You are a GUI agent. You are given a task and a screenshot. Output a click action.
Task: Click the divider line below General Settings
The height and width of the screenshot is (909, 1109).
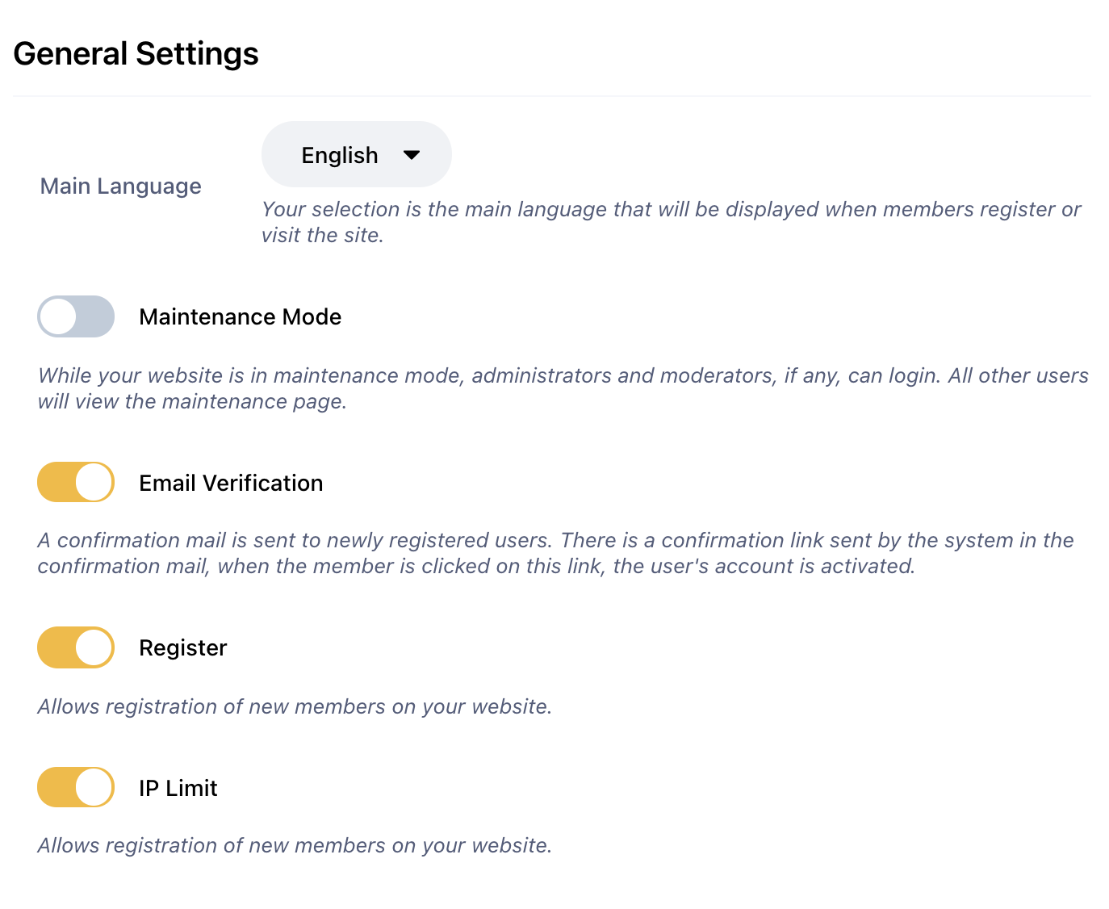(552, 96)
